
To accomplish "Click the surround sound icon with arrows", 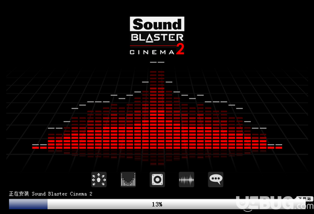I will click(98, 179).
